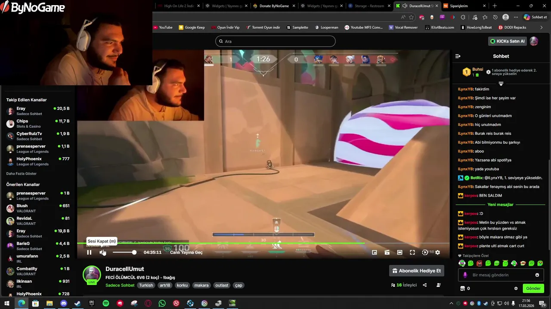Open the user profile avatar menu

pos(534,41)
